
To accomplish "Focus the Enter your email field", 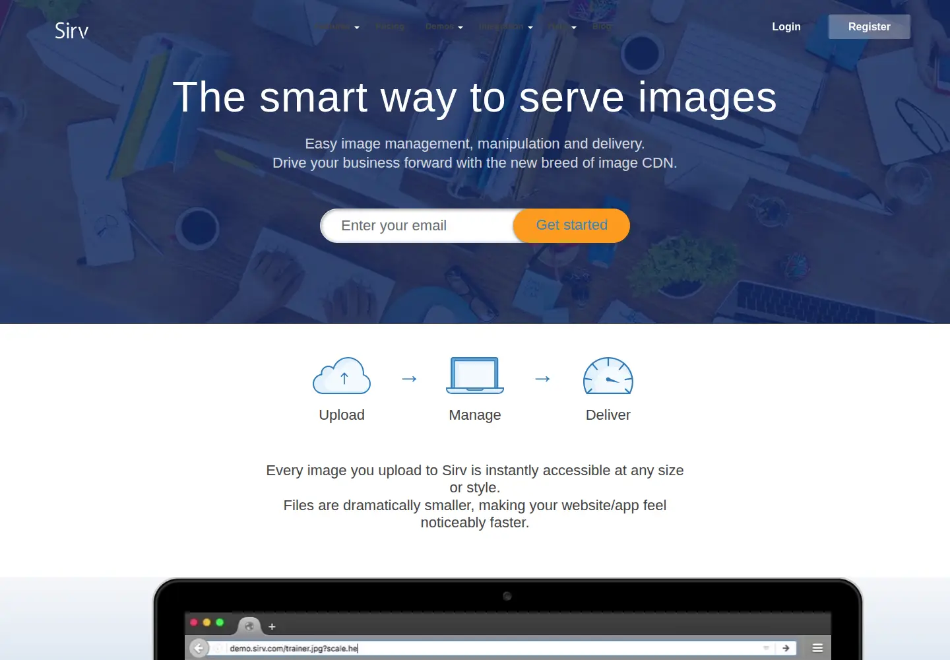I will click(x=418, y=226).
